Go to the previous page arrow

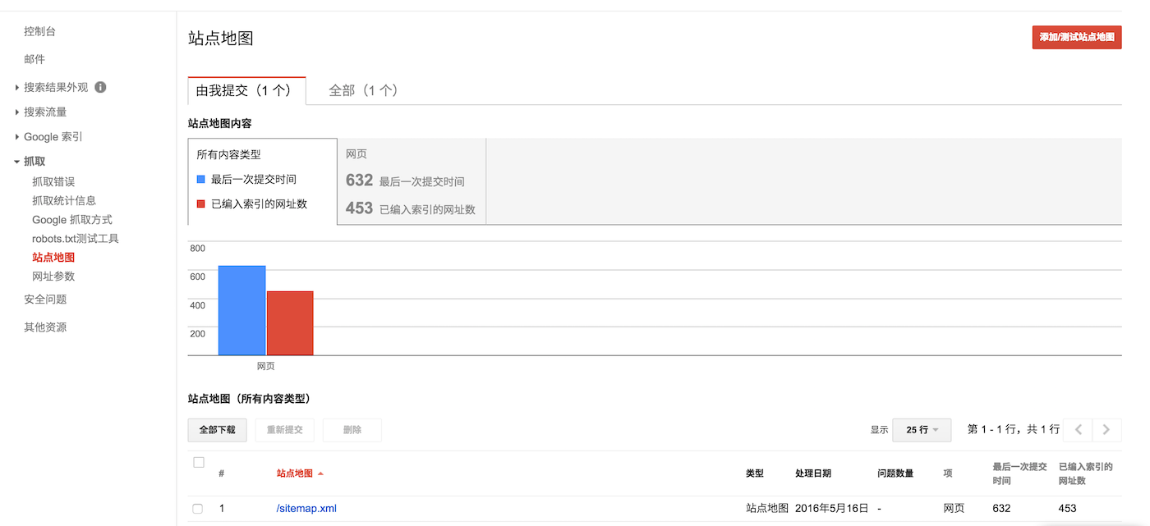pyautogui.click(x=1078, y=429)
